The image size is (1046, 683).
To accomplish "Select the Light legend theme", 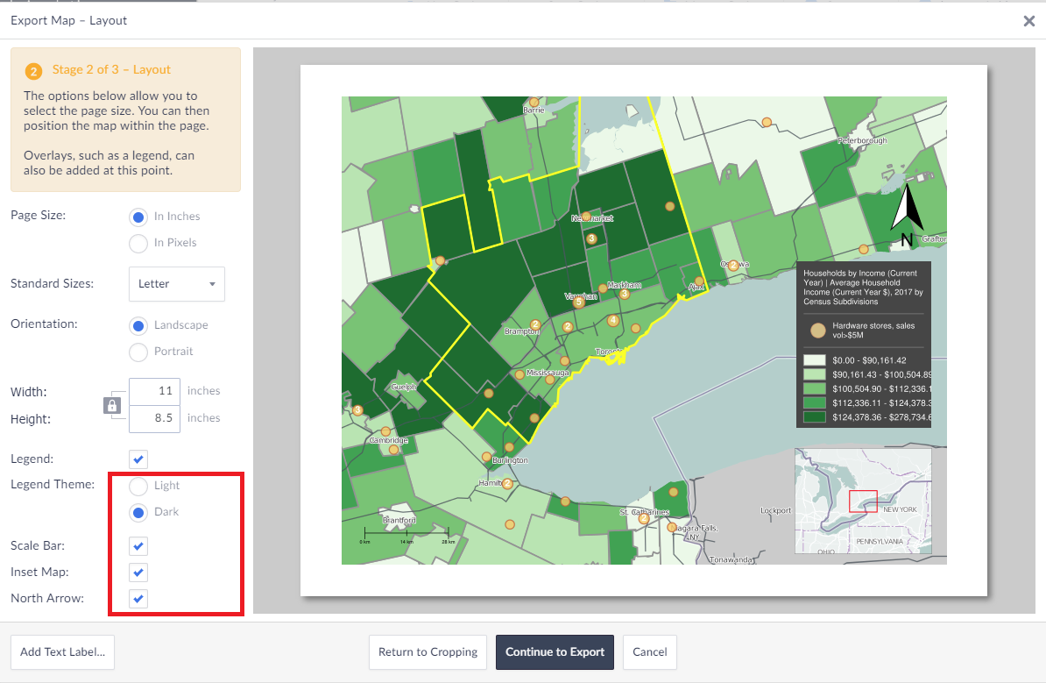I will pyautogui.click(x=138, y=486).
